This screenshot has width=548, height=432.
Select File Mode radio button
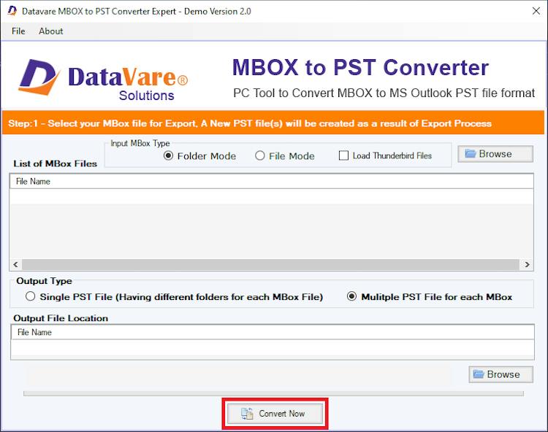(259, 155)
